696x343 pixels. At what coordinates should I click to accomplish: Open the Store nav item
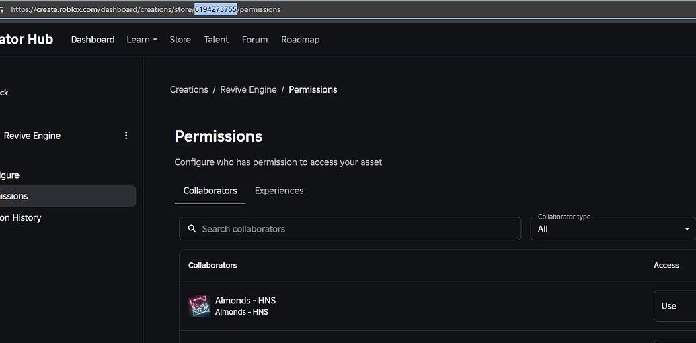tap(180, 40)
